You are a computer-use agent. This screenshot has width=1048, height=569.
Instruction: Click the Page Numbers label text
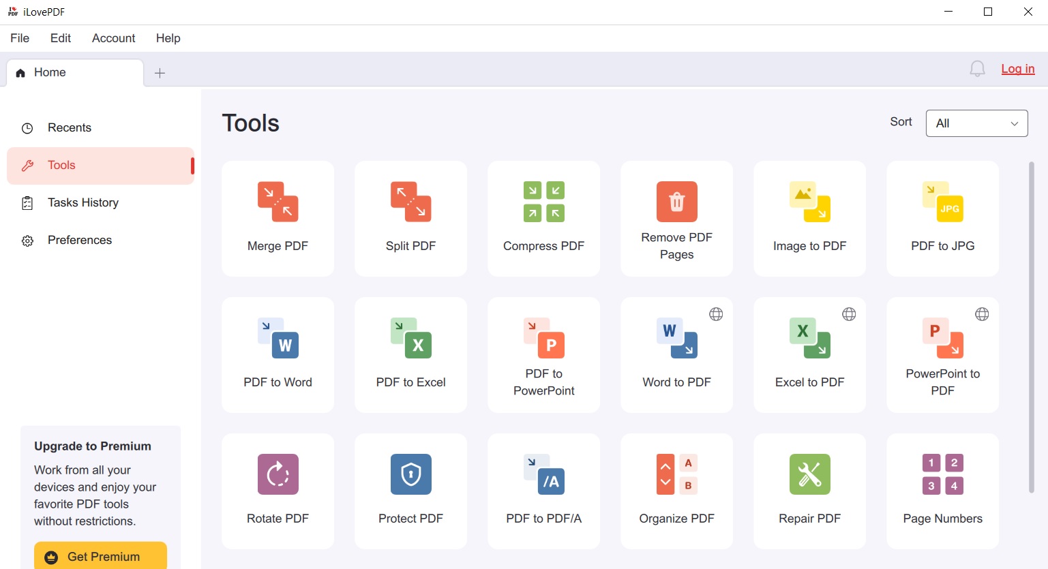point(943,519)
